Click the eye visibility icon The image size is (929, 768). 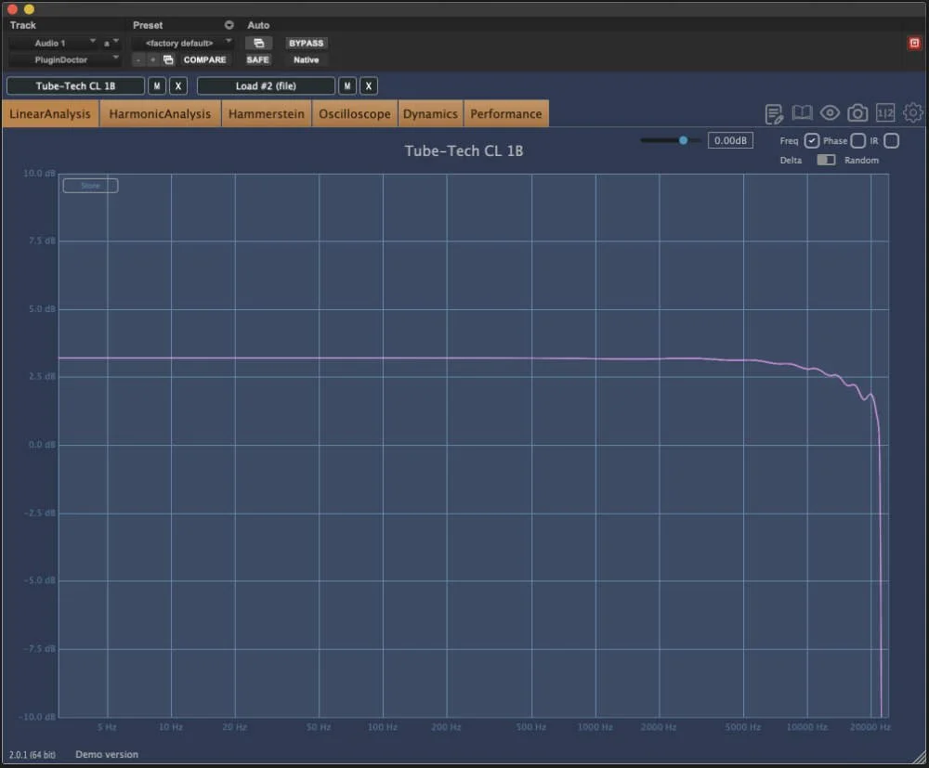click(x=830, y=112)
